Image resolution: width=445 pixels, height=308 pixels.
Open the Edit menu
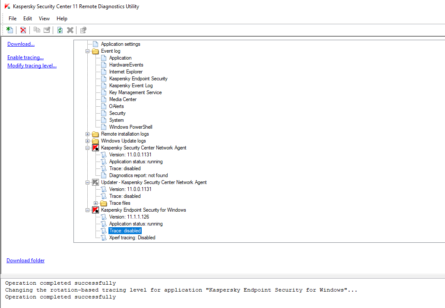(28, 19)
